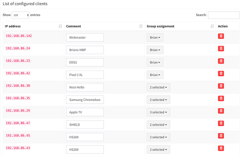Screen dimensions: 241x155
Task: Delete the SHIELD client entry
Action: point(221,123)
